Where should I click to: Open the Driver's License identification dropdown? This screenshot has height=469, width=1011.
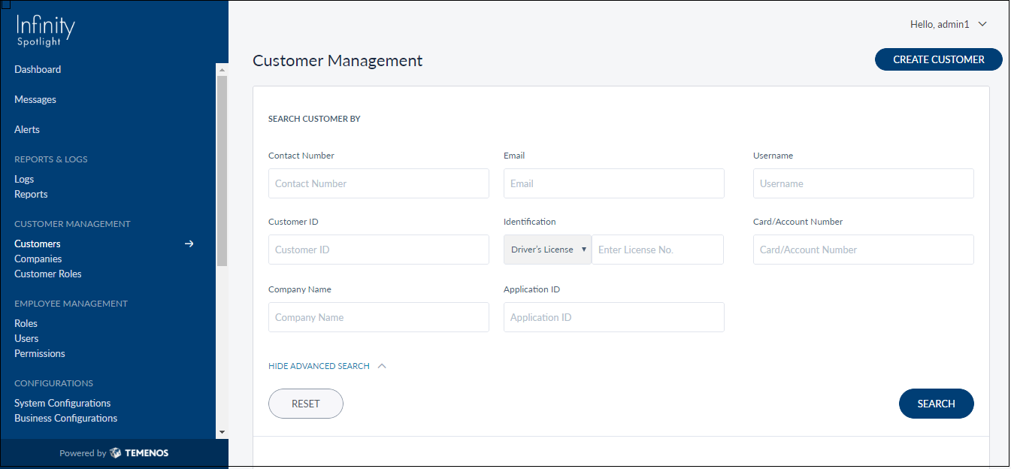click(x=547, y=250)
